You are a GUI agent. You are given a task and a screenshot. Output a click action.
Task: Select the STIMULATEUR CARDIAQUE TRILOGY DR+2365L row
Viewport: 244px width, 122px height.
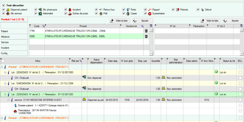click(x=89, y=36)
